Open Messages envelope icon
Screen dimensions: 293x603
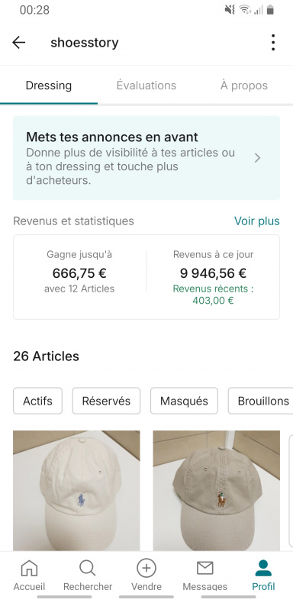[205, 568]
